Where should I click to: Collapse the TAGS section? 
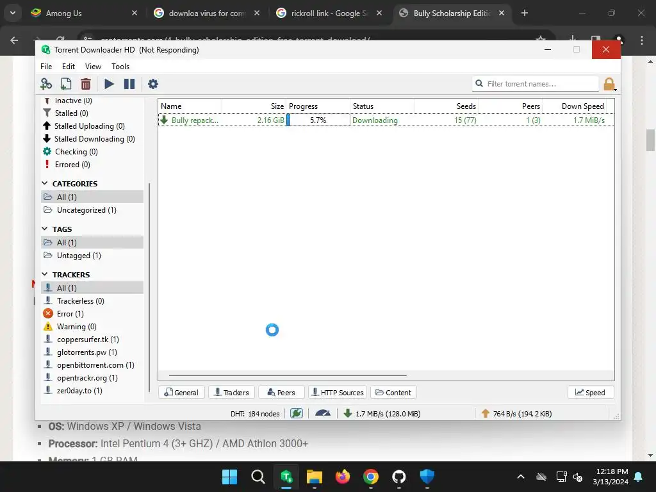pos(45,229)
